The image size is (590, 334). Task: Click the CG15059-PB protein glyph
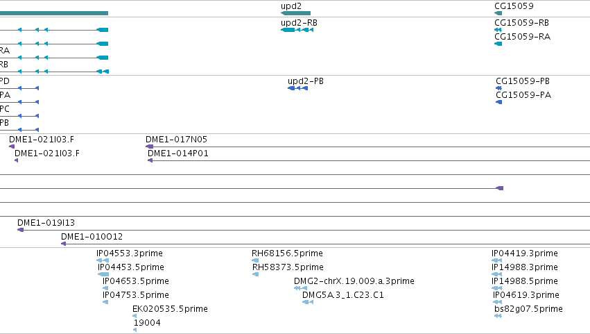click(499, 88)
